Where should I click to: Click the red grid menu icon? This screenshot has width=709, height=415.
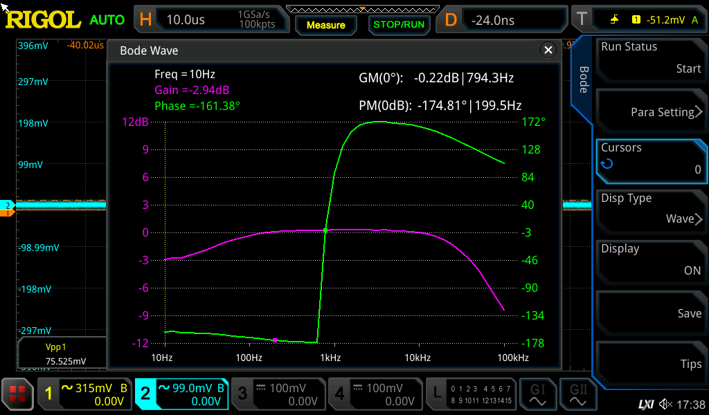[x=18, y=395]
